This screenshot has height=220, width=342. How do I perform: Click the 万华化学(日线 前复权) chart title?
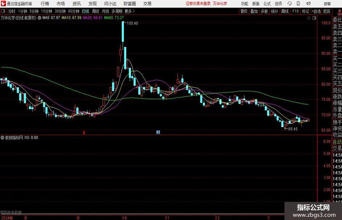[18, 18]
